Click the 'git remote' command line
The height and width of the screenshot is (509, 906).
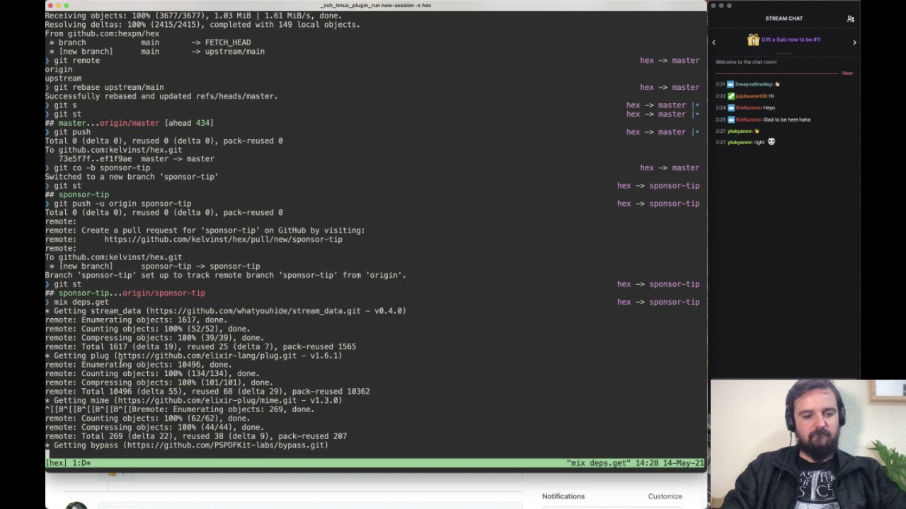tap(76, 61)
